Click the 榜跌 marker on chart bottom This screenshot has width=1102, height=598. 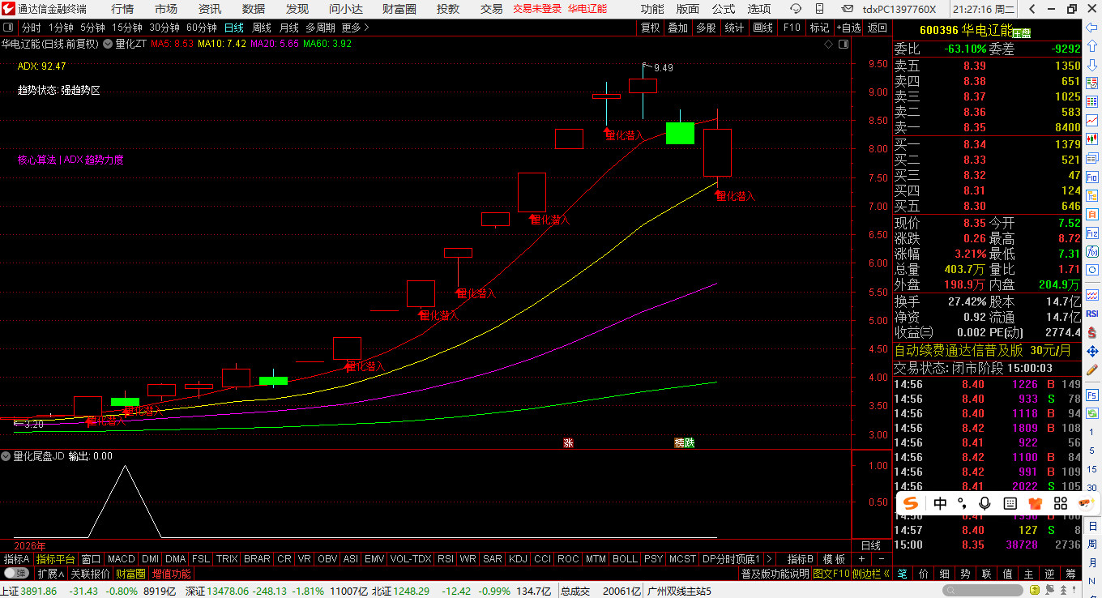(685, 442)
